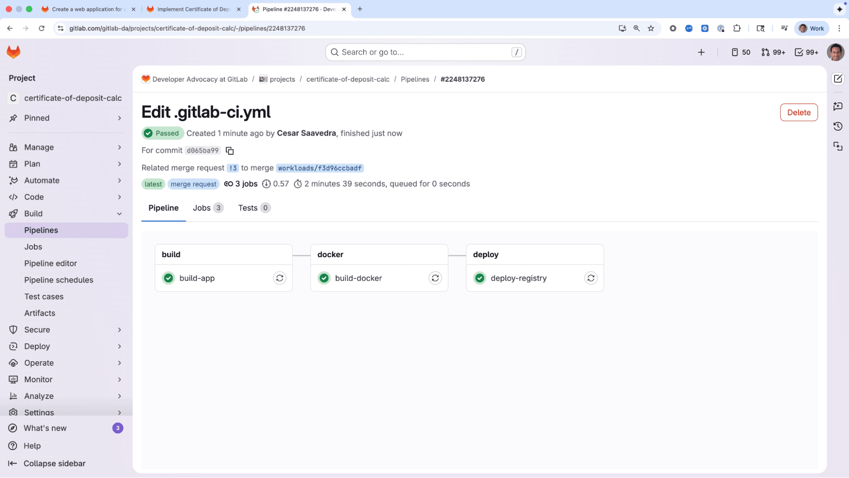849x478 pixels.
Task: Open the workloads/f3d96ccbadf branch link
Action: (320, 168)
